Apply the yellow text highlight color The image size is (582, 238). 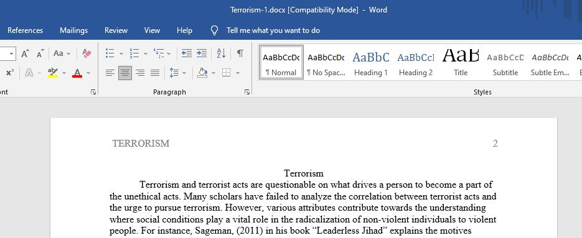(x=53, y=73)
